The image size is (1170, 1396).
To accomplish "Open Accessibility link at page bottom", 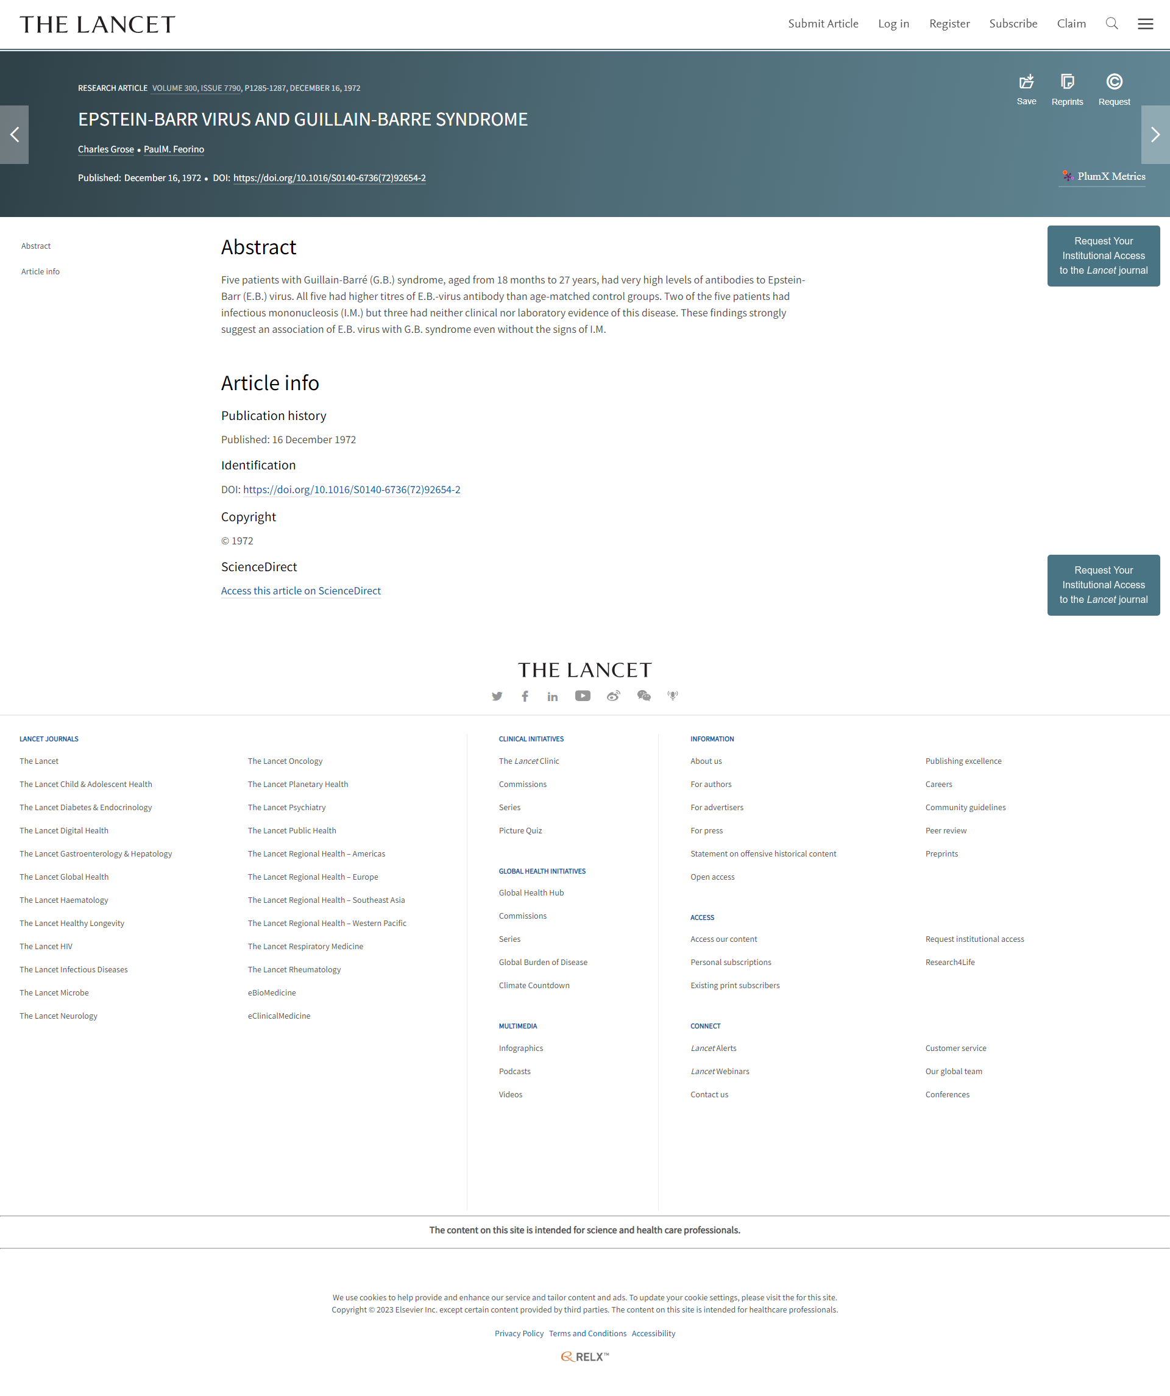I will (654, 1333).
